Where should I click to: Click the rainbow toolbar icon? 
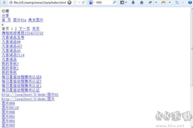163,3
